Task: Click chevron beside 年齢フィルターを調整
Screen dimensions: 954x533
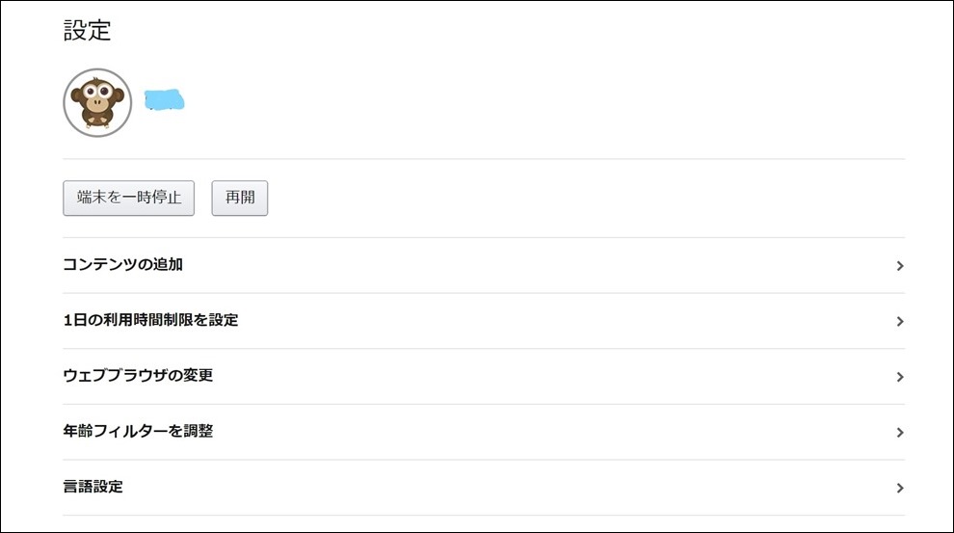Action: click(900, 433)
